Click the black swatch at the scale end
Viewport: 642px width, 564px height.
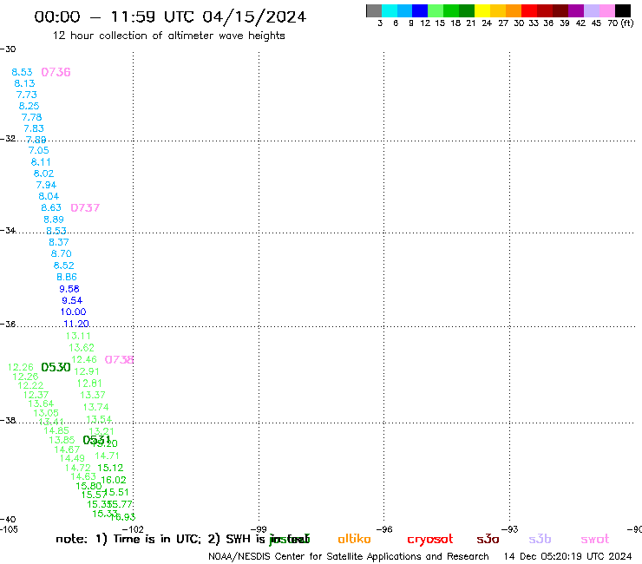click(623, 10)
